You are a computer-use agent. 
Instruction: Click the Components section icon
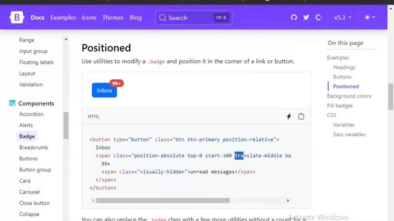(x=12, y=103)
